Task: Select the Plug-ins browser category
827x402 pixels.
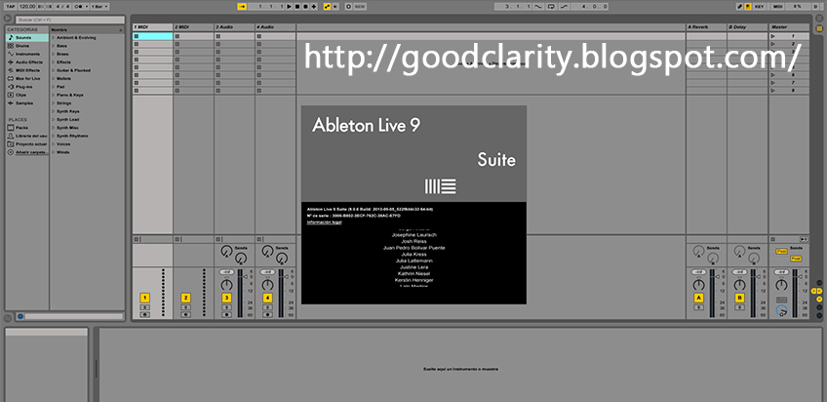Action: 27,87
